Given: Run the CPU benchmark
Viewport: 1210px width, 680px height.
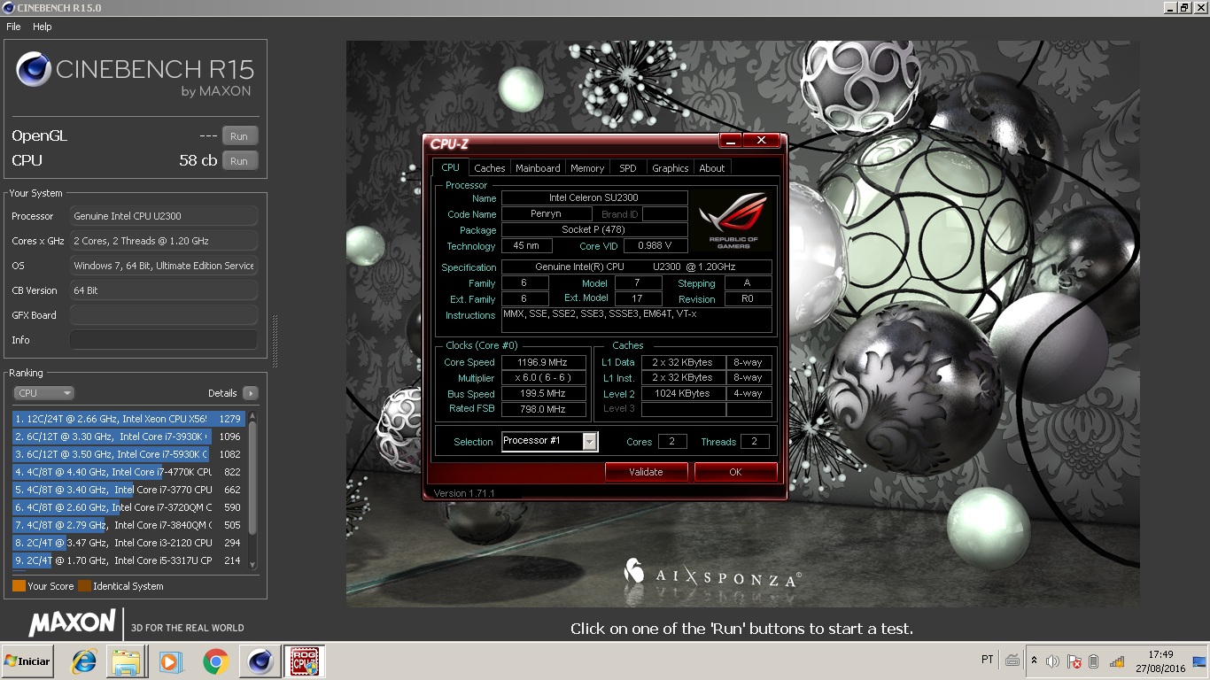Looking at the screenshot, I should [x=239, y=161].
